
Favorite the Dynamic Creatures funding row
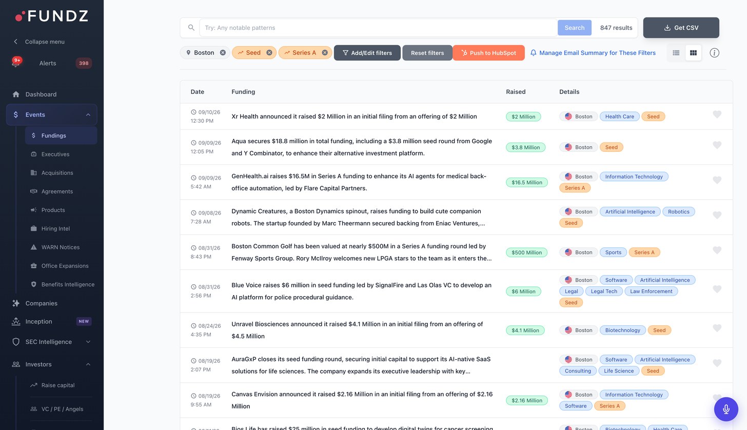click(717, 215)
